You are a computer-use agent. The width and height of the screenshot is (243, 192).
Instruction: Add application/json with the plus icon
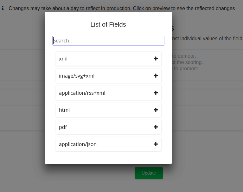[156, 144]
